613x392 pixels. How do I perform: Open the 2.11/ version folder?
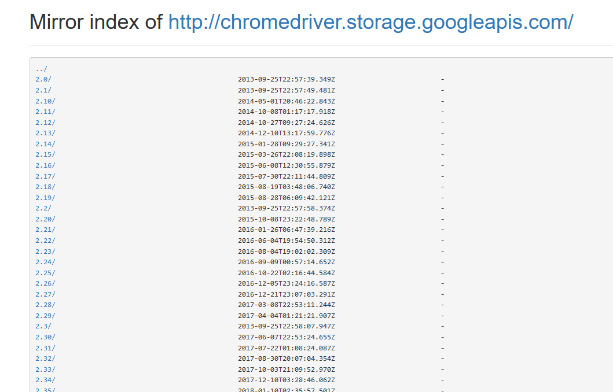pyautogui.click(x=41, y=111)
